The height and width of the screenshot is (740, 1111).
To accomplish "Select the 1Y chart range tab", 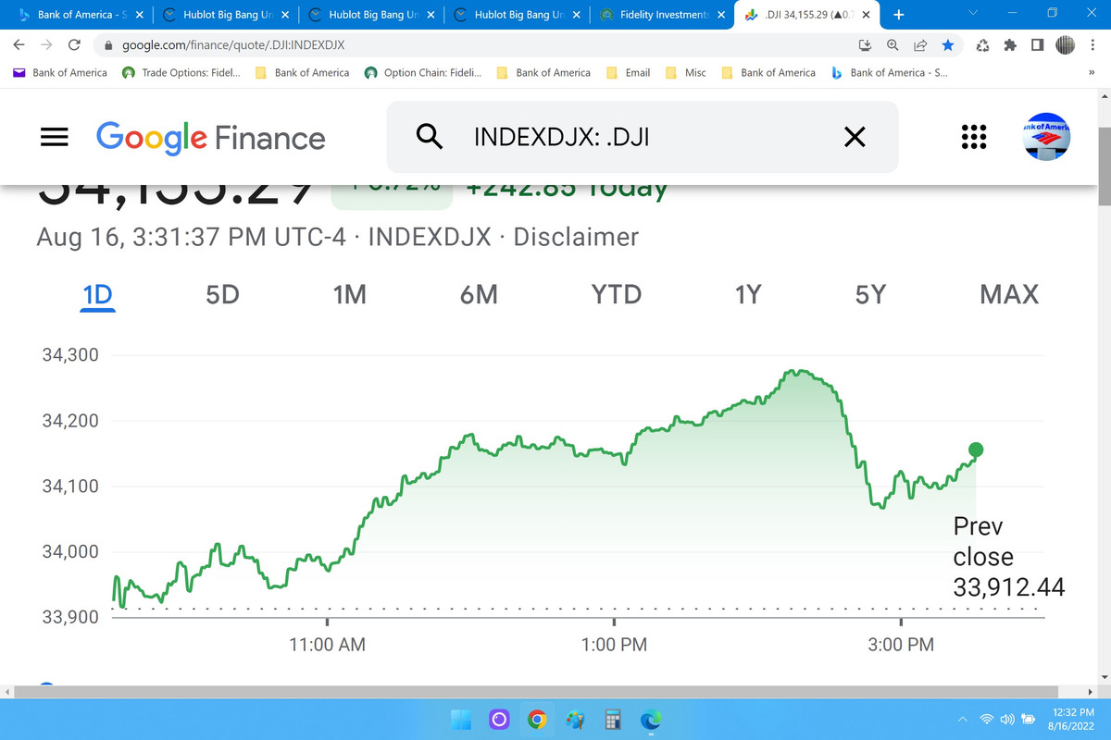I will (x=747, y=295).
